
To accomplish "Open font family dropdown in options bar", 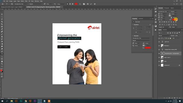I will pos(21,4).
